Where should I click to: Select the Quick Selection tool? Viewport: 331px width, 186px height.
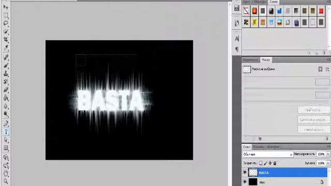(x=6, y=32)
